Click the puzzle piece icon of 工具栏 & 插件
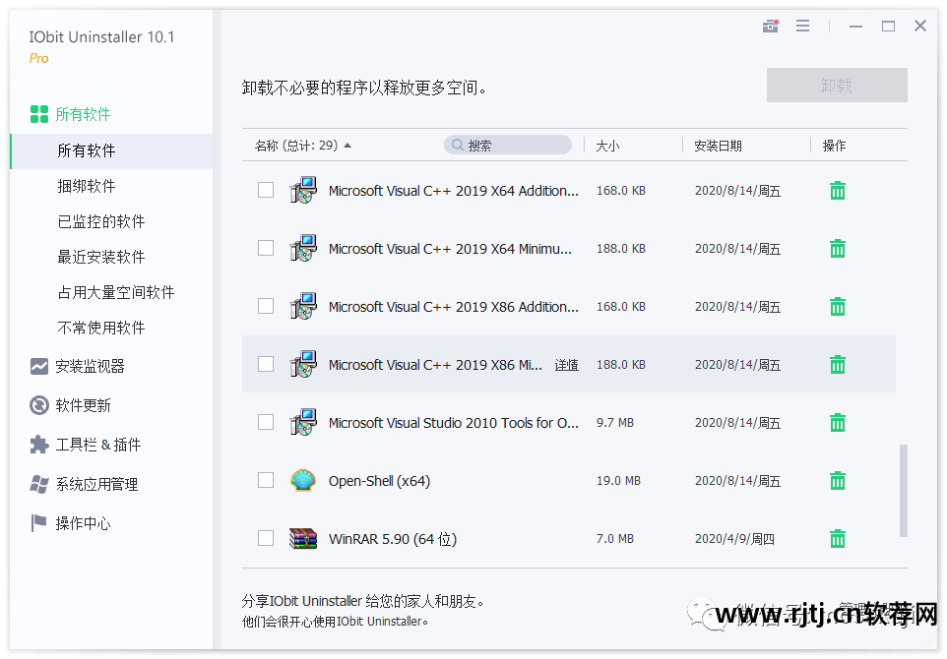947x659 pixels. (x=39, y=445)
